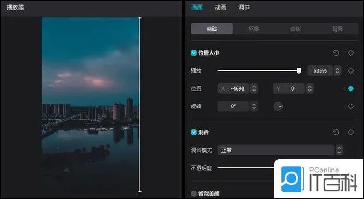364x199 pixels.
Task: Toggle the active 位置 position keyframe
Action: click(x=350, y=88)
